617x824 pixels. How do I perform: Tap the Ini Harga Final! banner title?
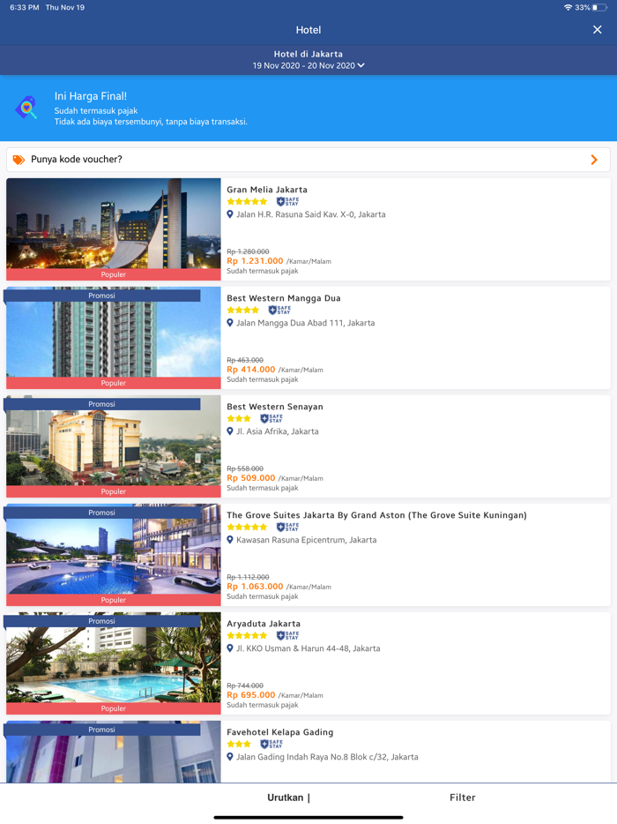(x=90, y=96)
